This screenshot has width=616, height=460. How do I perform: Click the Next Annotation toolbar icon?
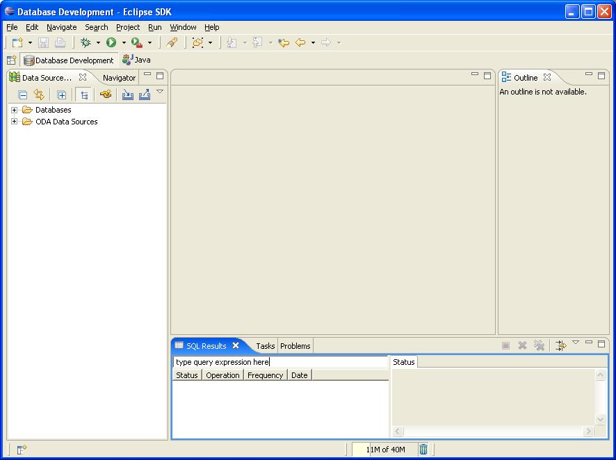pyautogui.click(x=232, y=42)
